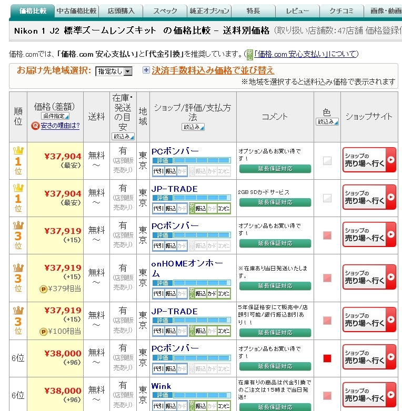This screenshot has width=402, height=411.
Task: Open PCボンバー shop link at first ¥37,919 row
Action: pos(175,226)
